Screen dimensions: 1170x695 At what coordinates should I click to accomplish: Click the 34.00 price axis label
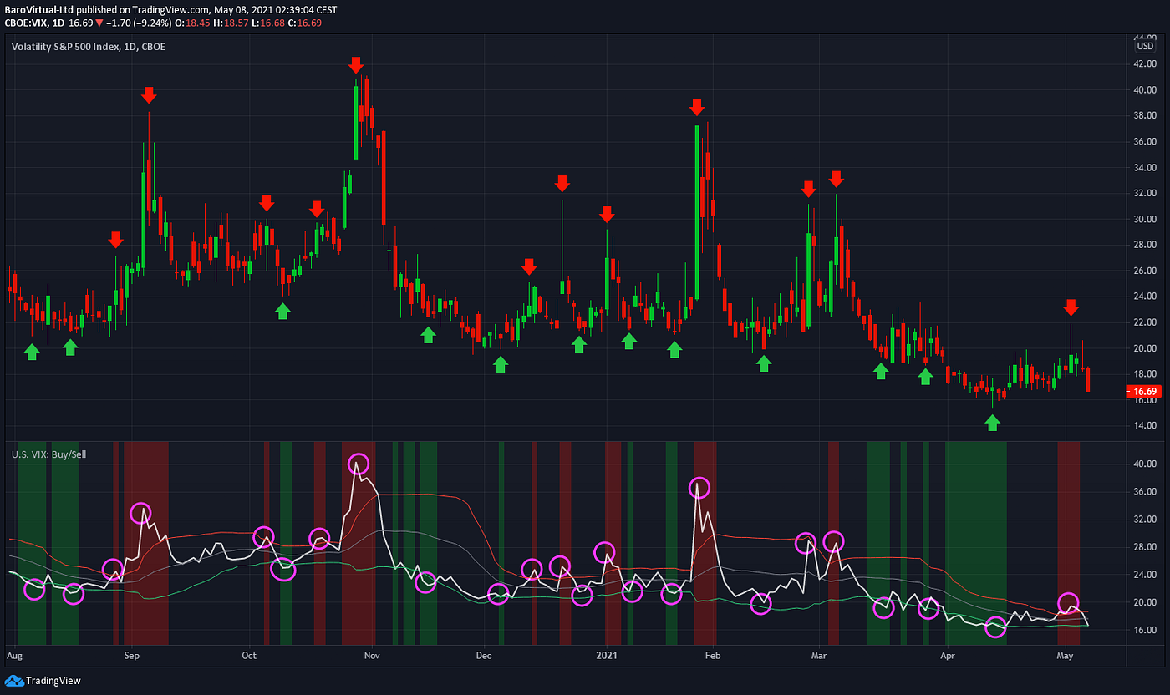[1144, 167]
